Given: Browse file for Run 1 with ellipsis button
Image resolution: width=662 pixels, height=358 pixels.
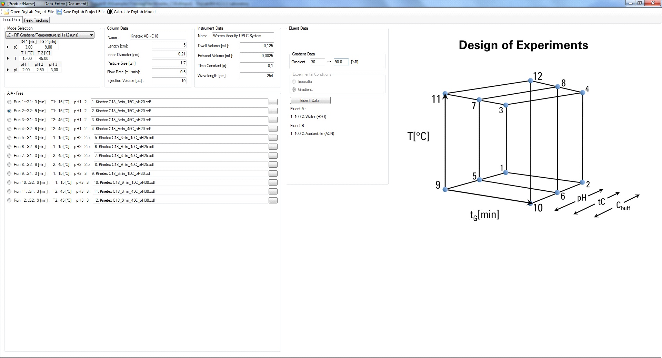Looking at the screenshot, I should (x=273, y=102).
